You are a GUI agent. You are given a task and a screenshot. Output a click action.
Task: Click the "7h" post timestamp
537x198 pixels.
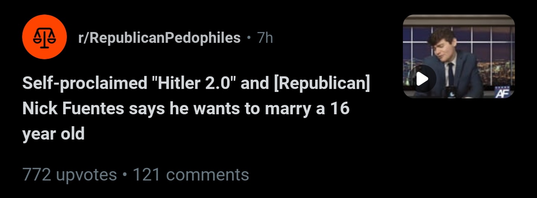click(265, 38)
